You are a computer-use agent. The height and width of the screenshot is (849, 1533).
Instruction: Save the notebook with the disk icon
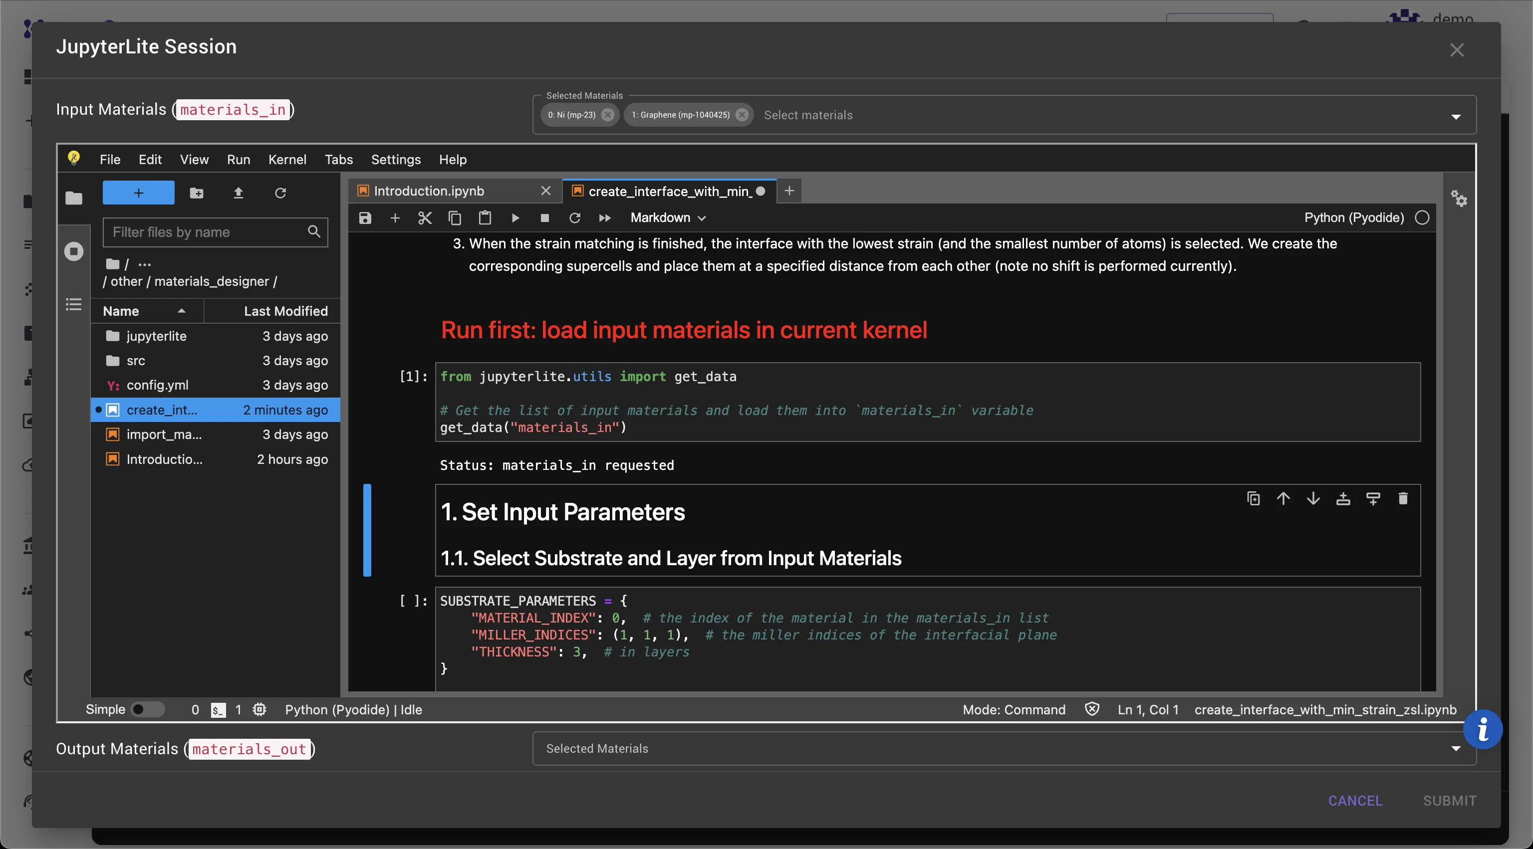(x=365, y=218)
